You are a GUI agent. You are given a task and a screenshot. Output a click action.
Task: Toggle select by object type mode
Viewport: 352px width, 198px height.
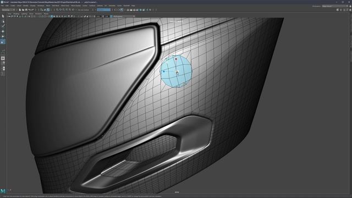(45, 10)
